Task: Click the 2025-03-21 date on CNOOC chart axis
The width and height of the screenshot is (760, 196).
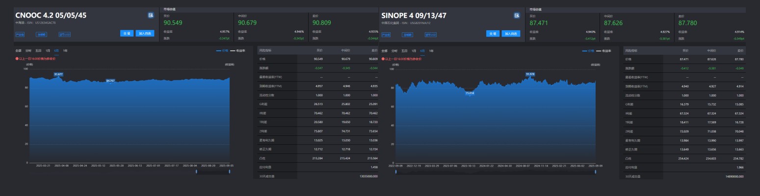Action: 43,166
